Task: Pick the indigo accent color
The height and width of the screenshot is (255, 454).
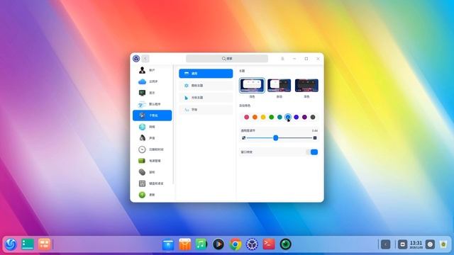Action: click(297, 117)
